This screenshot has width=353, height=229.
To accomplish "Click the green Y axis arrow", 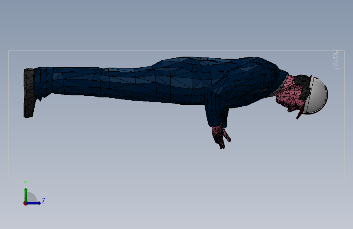I will pyautogui.click(x=26, y=195).
